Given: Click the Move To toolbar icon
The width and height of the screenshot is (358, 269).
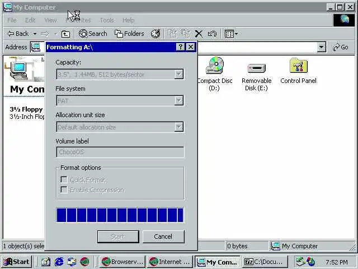Looking at the screenshot, I should pos(172,34).
